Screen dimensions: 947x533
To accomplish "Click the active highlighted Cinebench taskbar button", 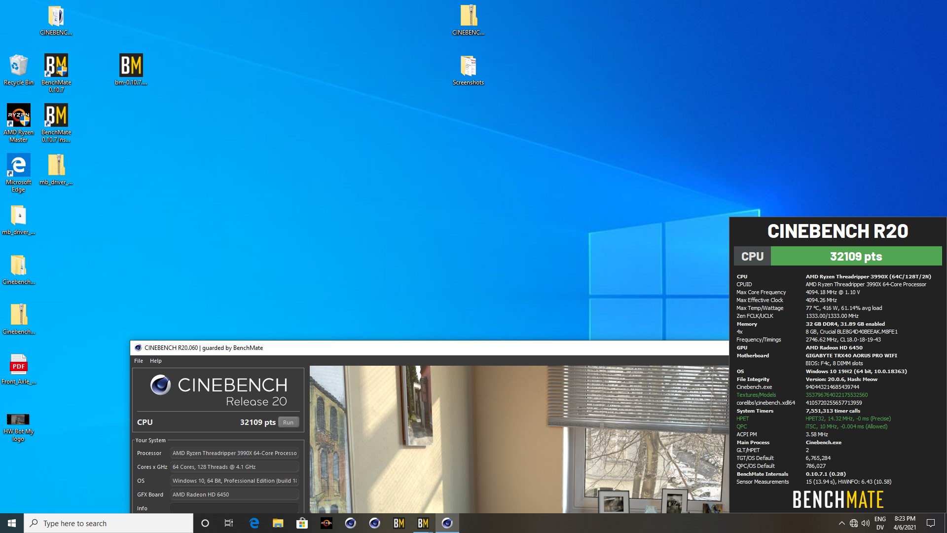I will pyautogui.click(x=447, y=523).
